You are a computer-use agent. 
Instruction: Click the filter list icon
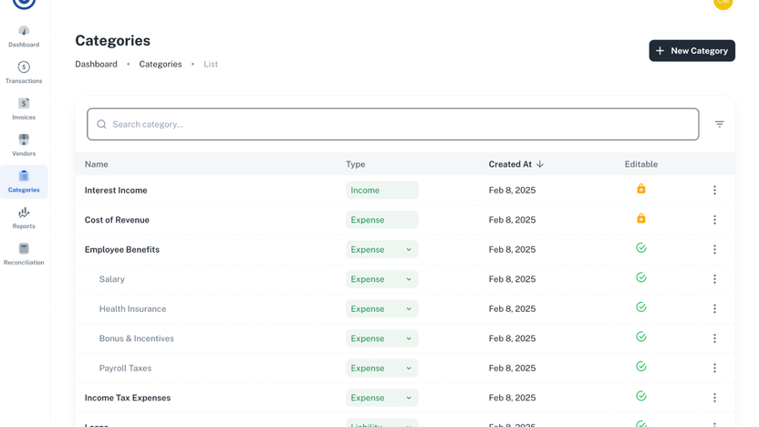(719, 124)
